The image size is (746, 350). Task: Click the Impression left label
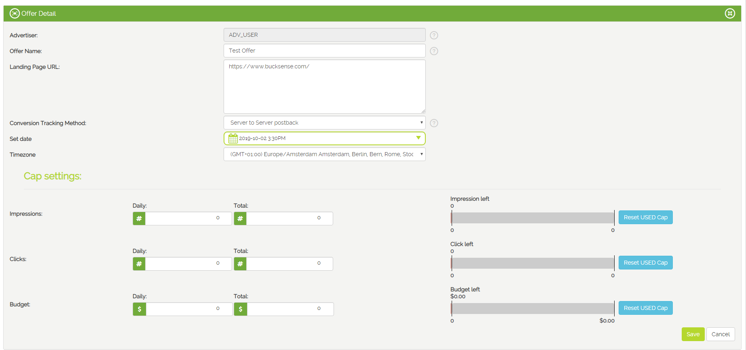coord(470,199)
